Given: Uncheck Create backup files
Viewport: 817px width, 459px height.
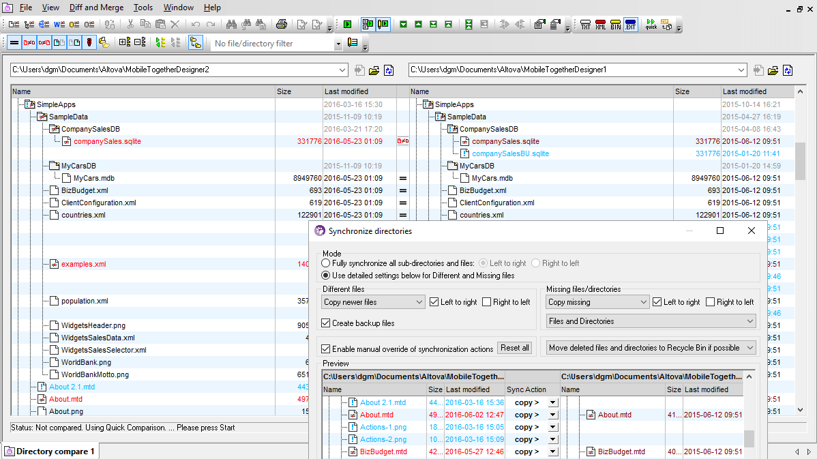Looking at the screenshot, I should click(326, 323).
